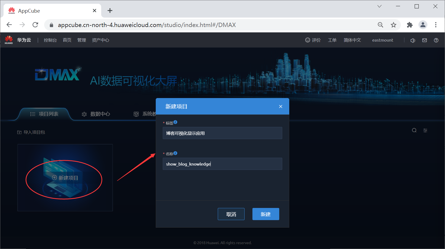This screenshot has width=445, height=249.
Task: Open the eastmount account menu
Action: coord(383,40)
